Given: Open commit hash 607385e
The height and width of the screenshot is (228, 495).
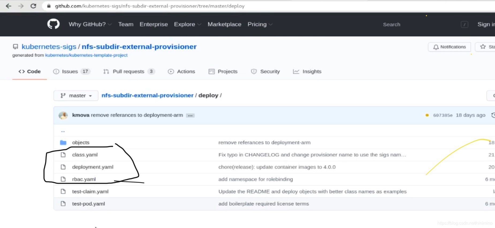Looking at the screenshot, I should pos(443,115).
